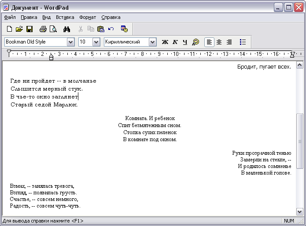The image size is (306, 226).
Task: Click the line 'Слышится мерный стук.'
Action: click(x=47, y=89)
